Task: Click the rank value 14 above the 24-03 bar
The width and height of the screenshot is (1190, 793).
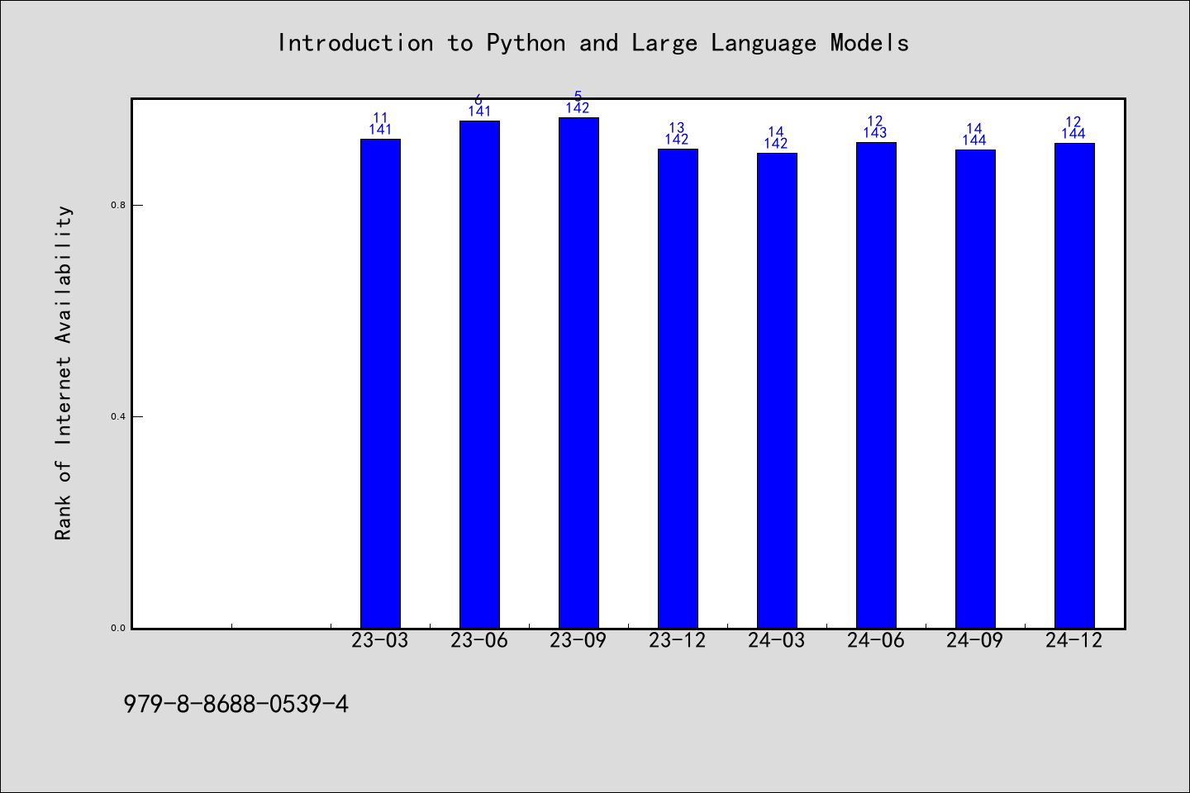Action: (x=776, y=132)
